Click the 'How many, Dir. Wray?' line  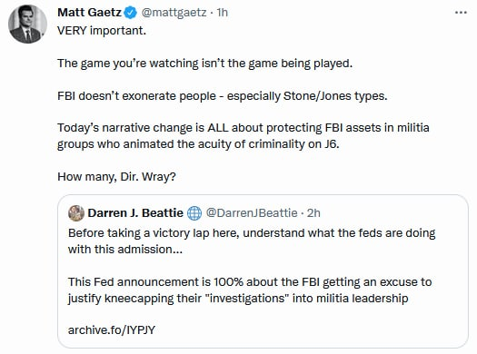pyautogui.click(x=116, y=176)
